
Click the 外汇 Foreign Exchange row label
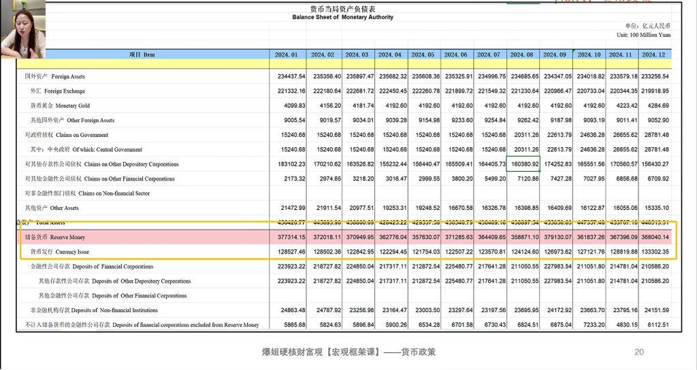click(x=58, y=91)
